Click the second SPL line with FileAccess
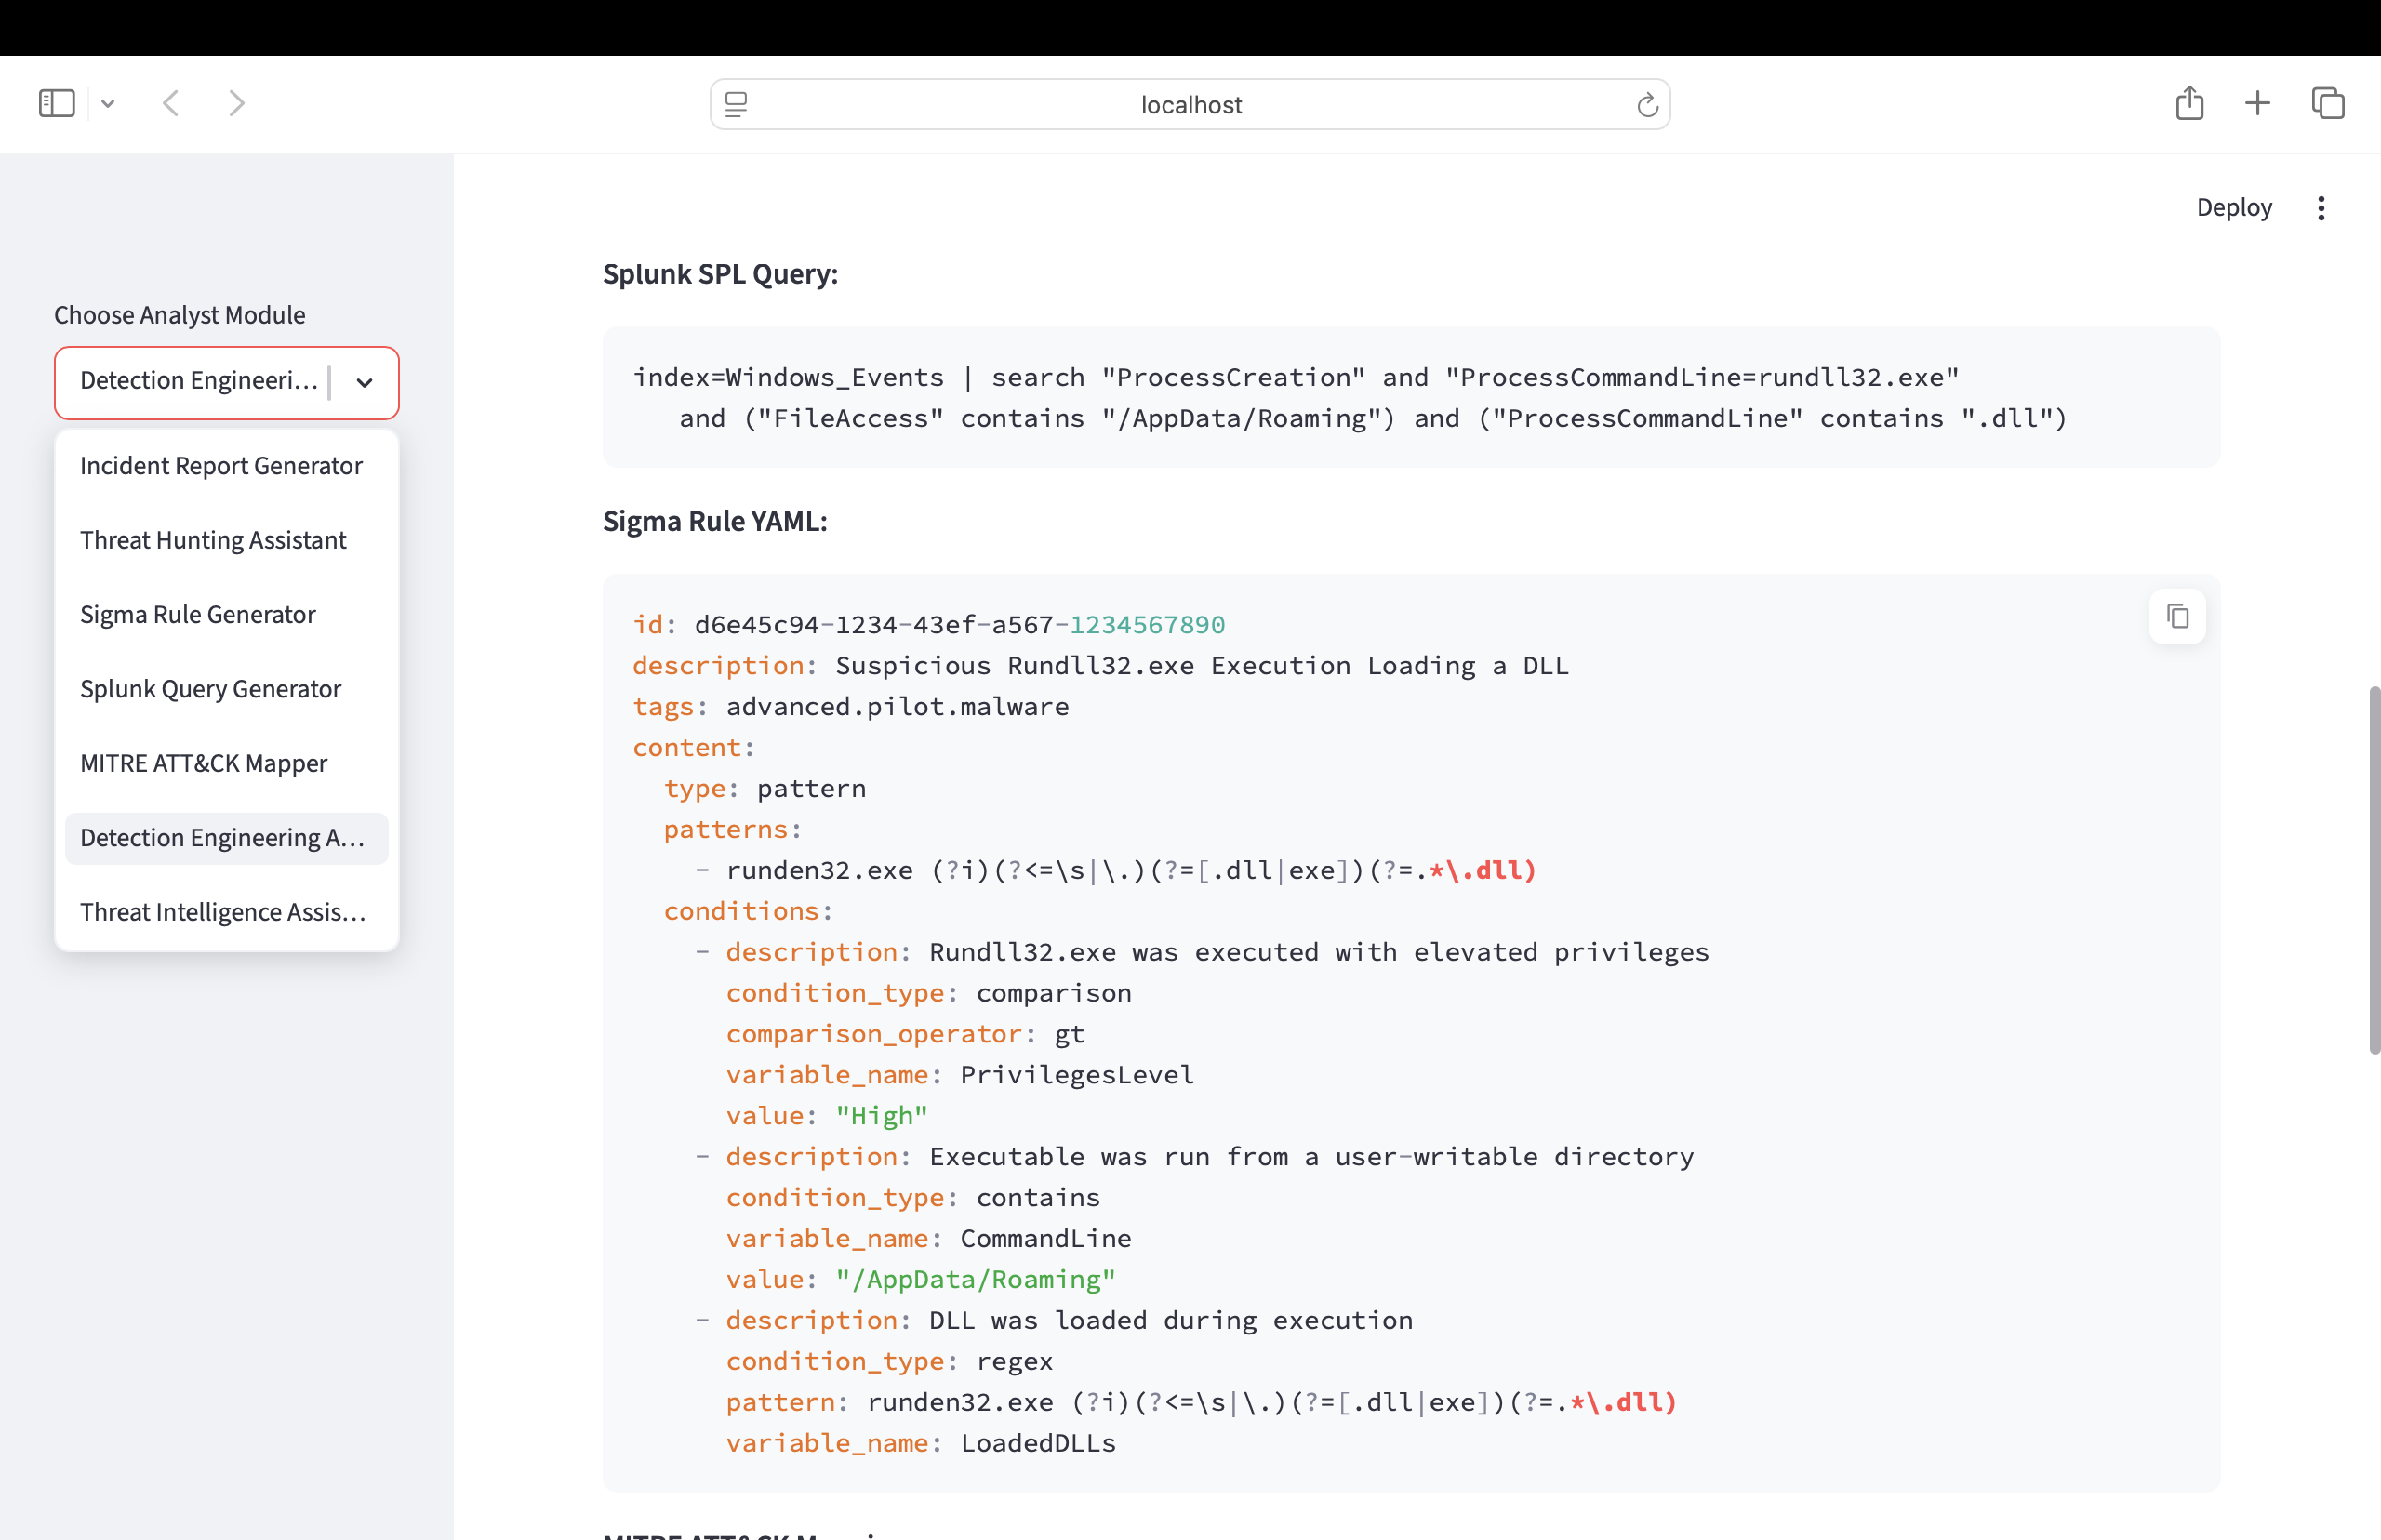Viewport: 2381px width, 1540px height. pos(1373,418)
